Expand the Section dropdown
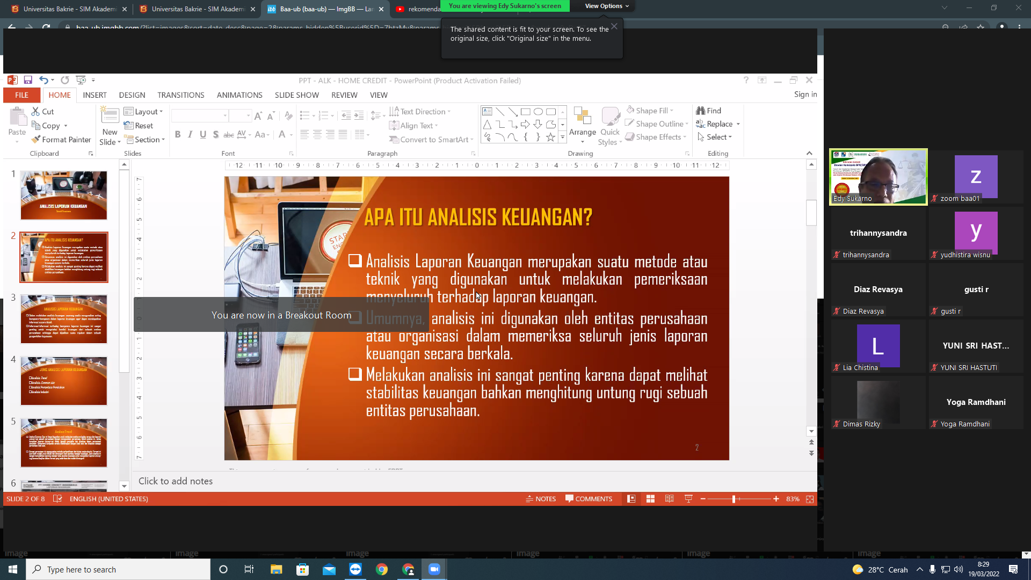 [x=144, y=140]
